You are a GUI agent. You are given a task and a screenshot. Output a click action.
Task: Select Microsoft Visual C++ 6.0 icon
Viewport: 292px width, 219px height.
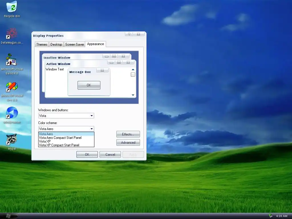tap(12, 92)
